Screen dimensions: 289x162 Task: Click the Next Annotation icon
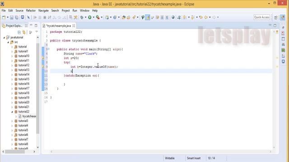pos(185,18)
